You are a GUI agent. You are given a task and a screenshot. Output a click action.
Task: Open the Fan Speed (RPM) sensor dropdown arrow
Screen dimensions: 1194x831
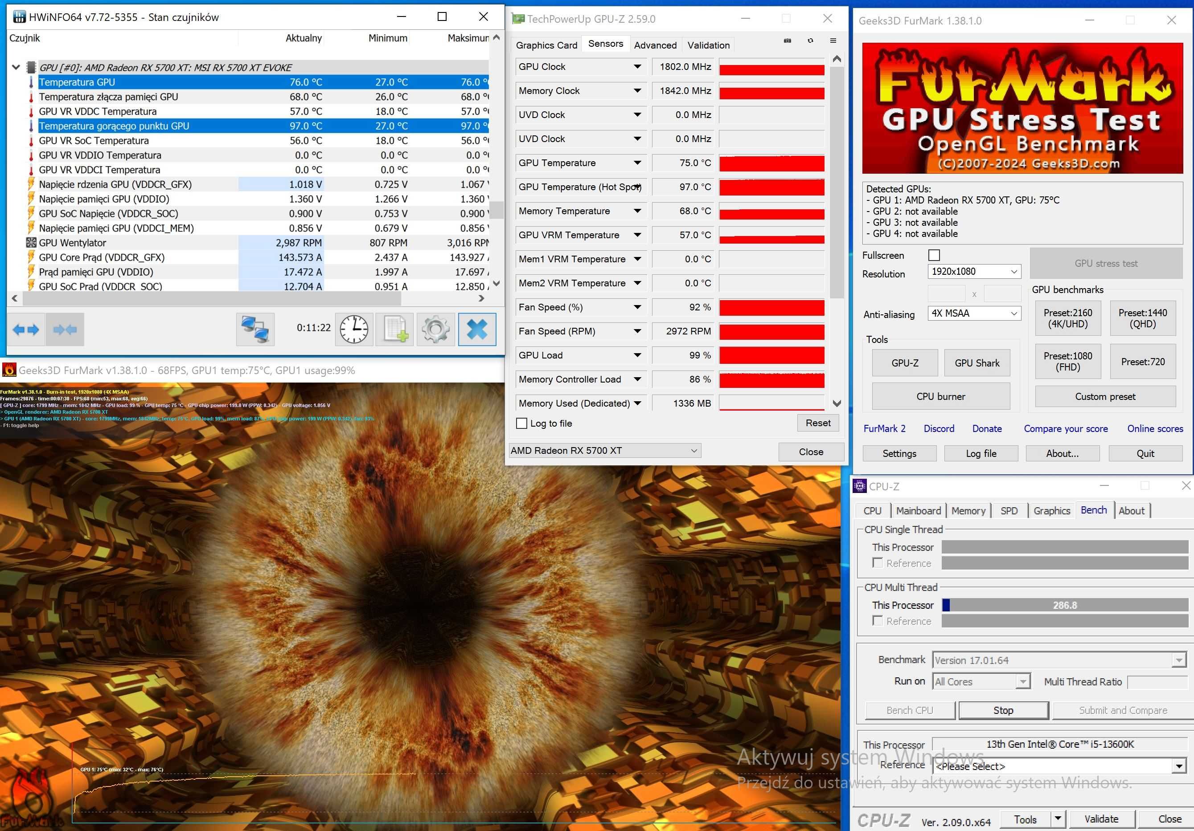click(x=637, y=331)
